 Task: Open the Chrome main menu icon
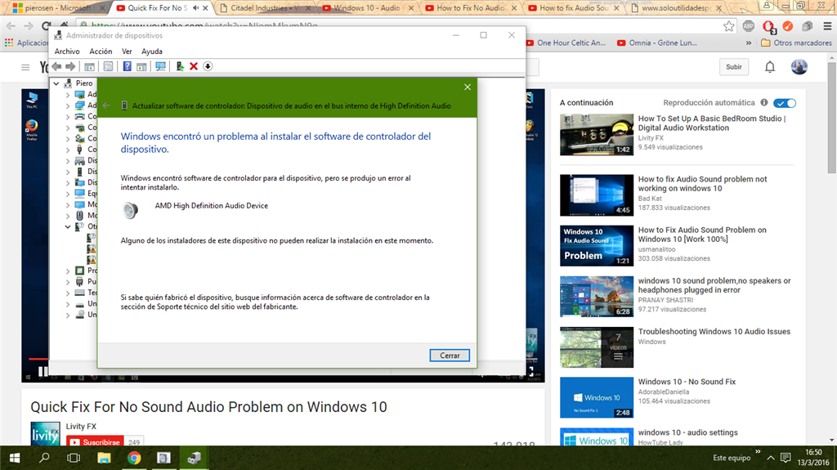pyautogui.click(x=827, y=25)
